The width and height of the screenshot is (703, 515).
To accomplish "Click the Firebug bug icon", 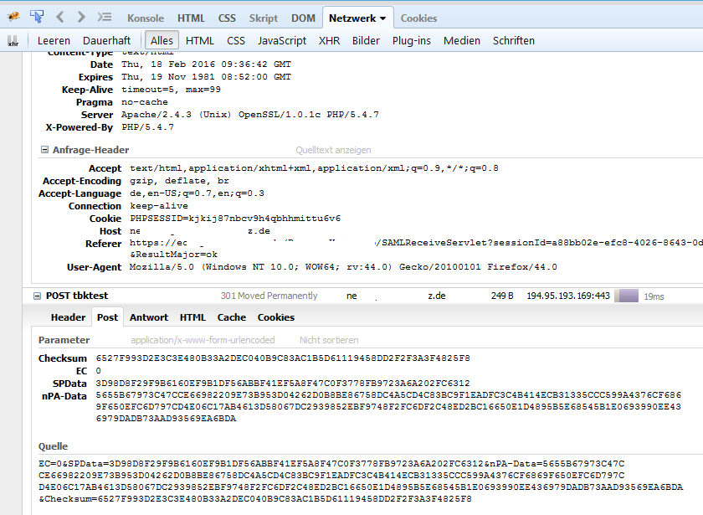I will 13,17.
